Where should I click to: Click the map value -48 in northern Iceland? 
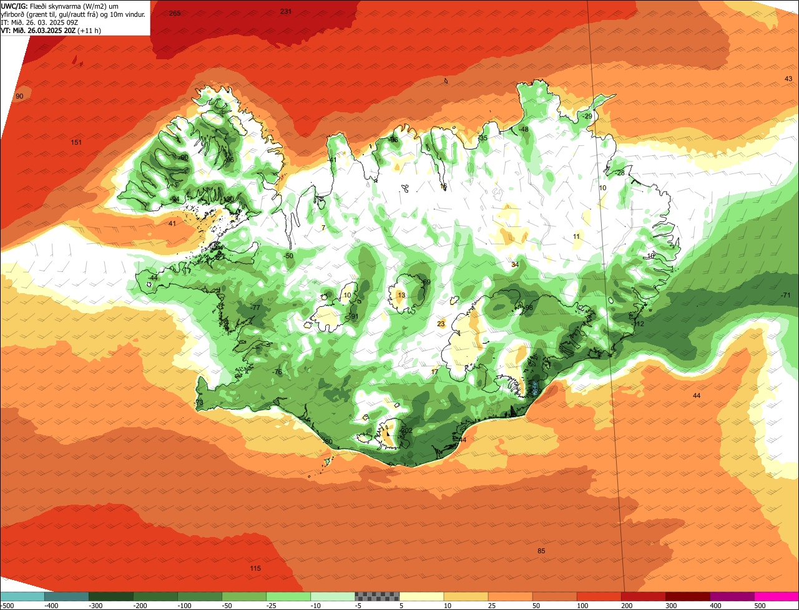[523, 129]
